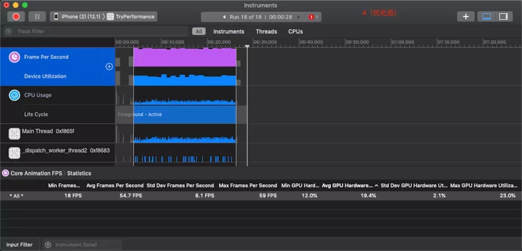Start recording with the red Record button
522x251 pixels.
click(x=16, y=17)
